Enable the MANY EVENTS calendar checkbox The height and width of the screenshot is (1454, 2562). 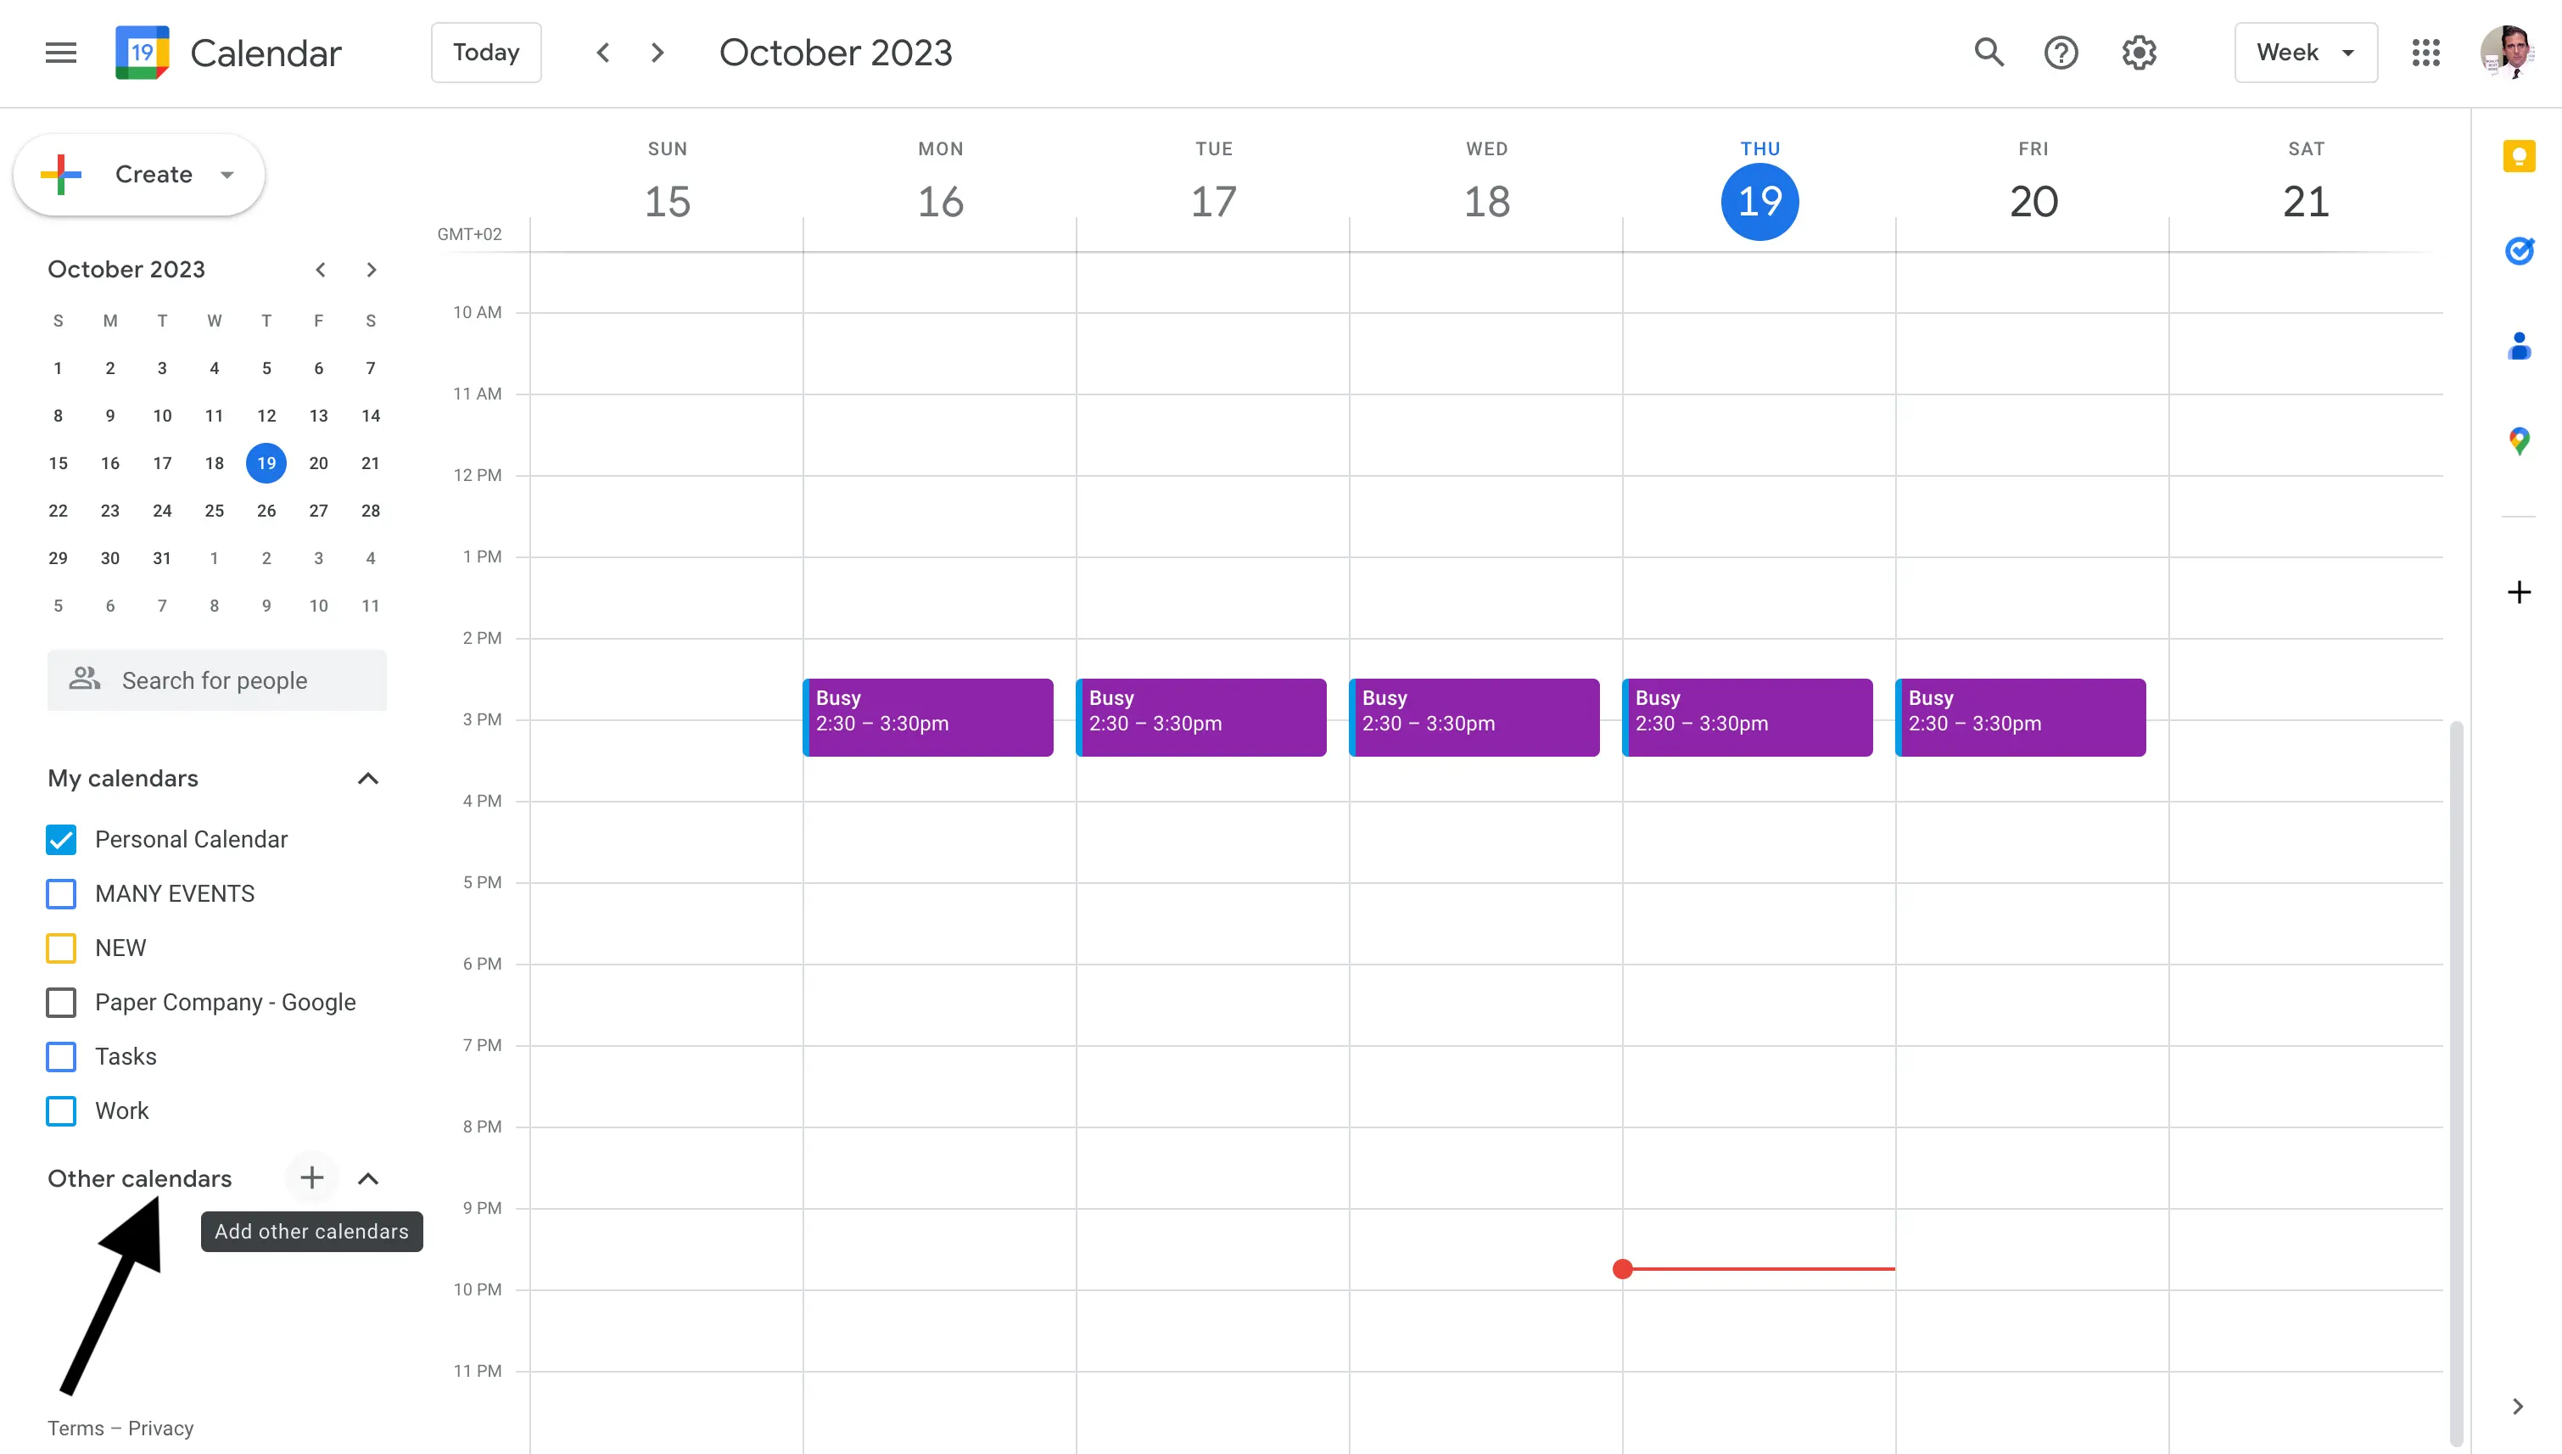point(62,894)
